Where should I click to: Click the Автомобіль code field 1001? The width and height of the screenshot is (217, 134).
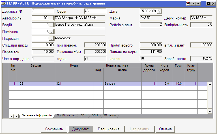41,18
